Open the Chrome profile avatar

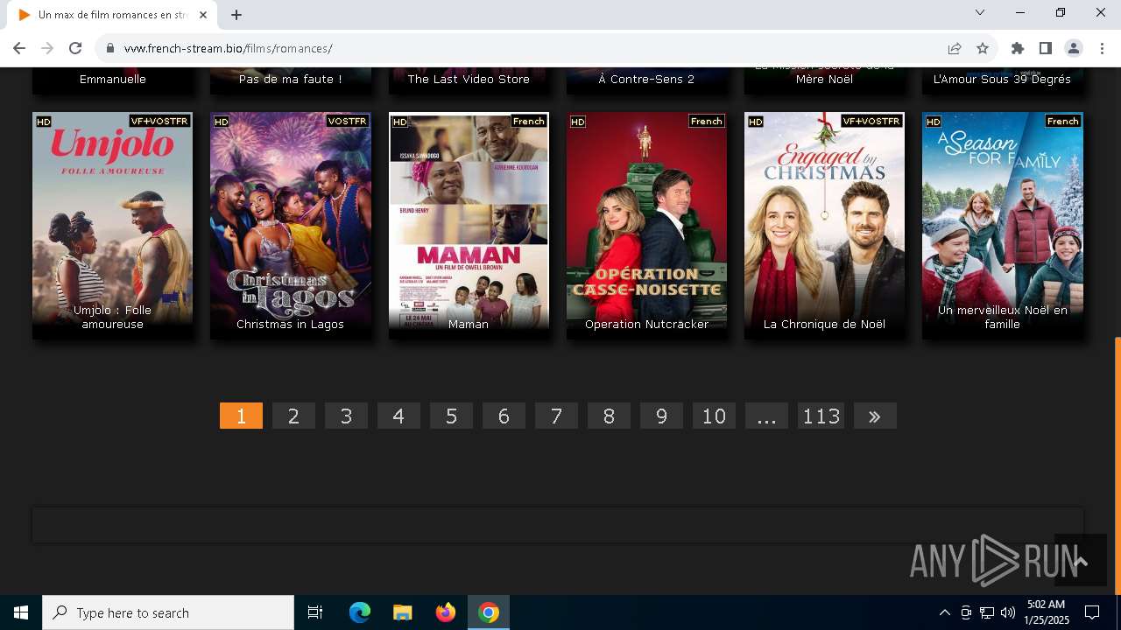pyautogui.click(x=1074, y=48)
